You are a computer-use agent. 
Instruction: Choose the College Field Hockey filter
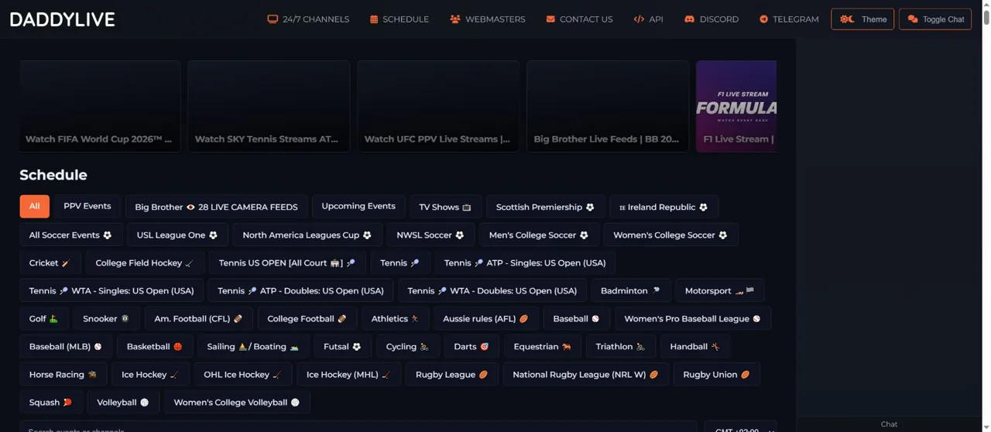coord(146,262)
